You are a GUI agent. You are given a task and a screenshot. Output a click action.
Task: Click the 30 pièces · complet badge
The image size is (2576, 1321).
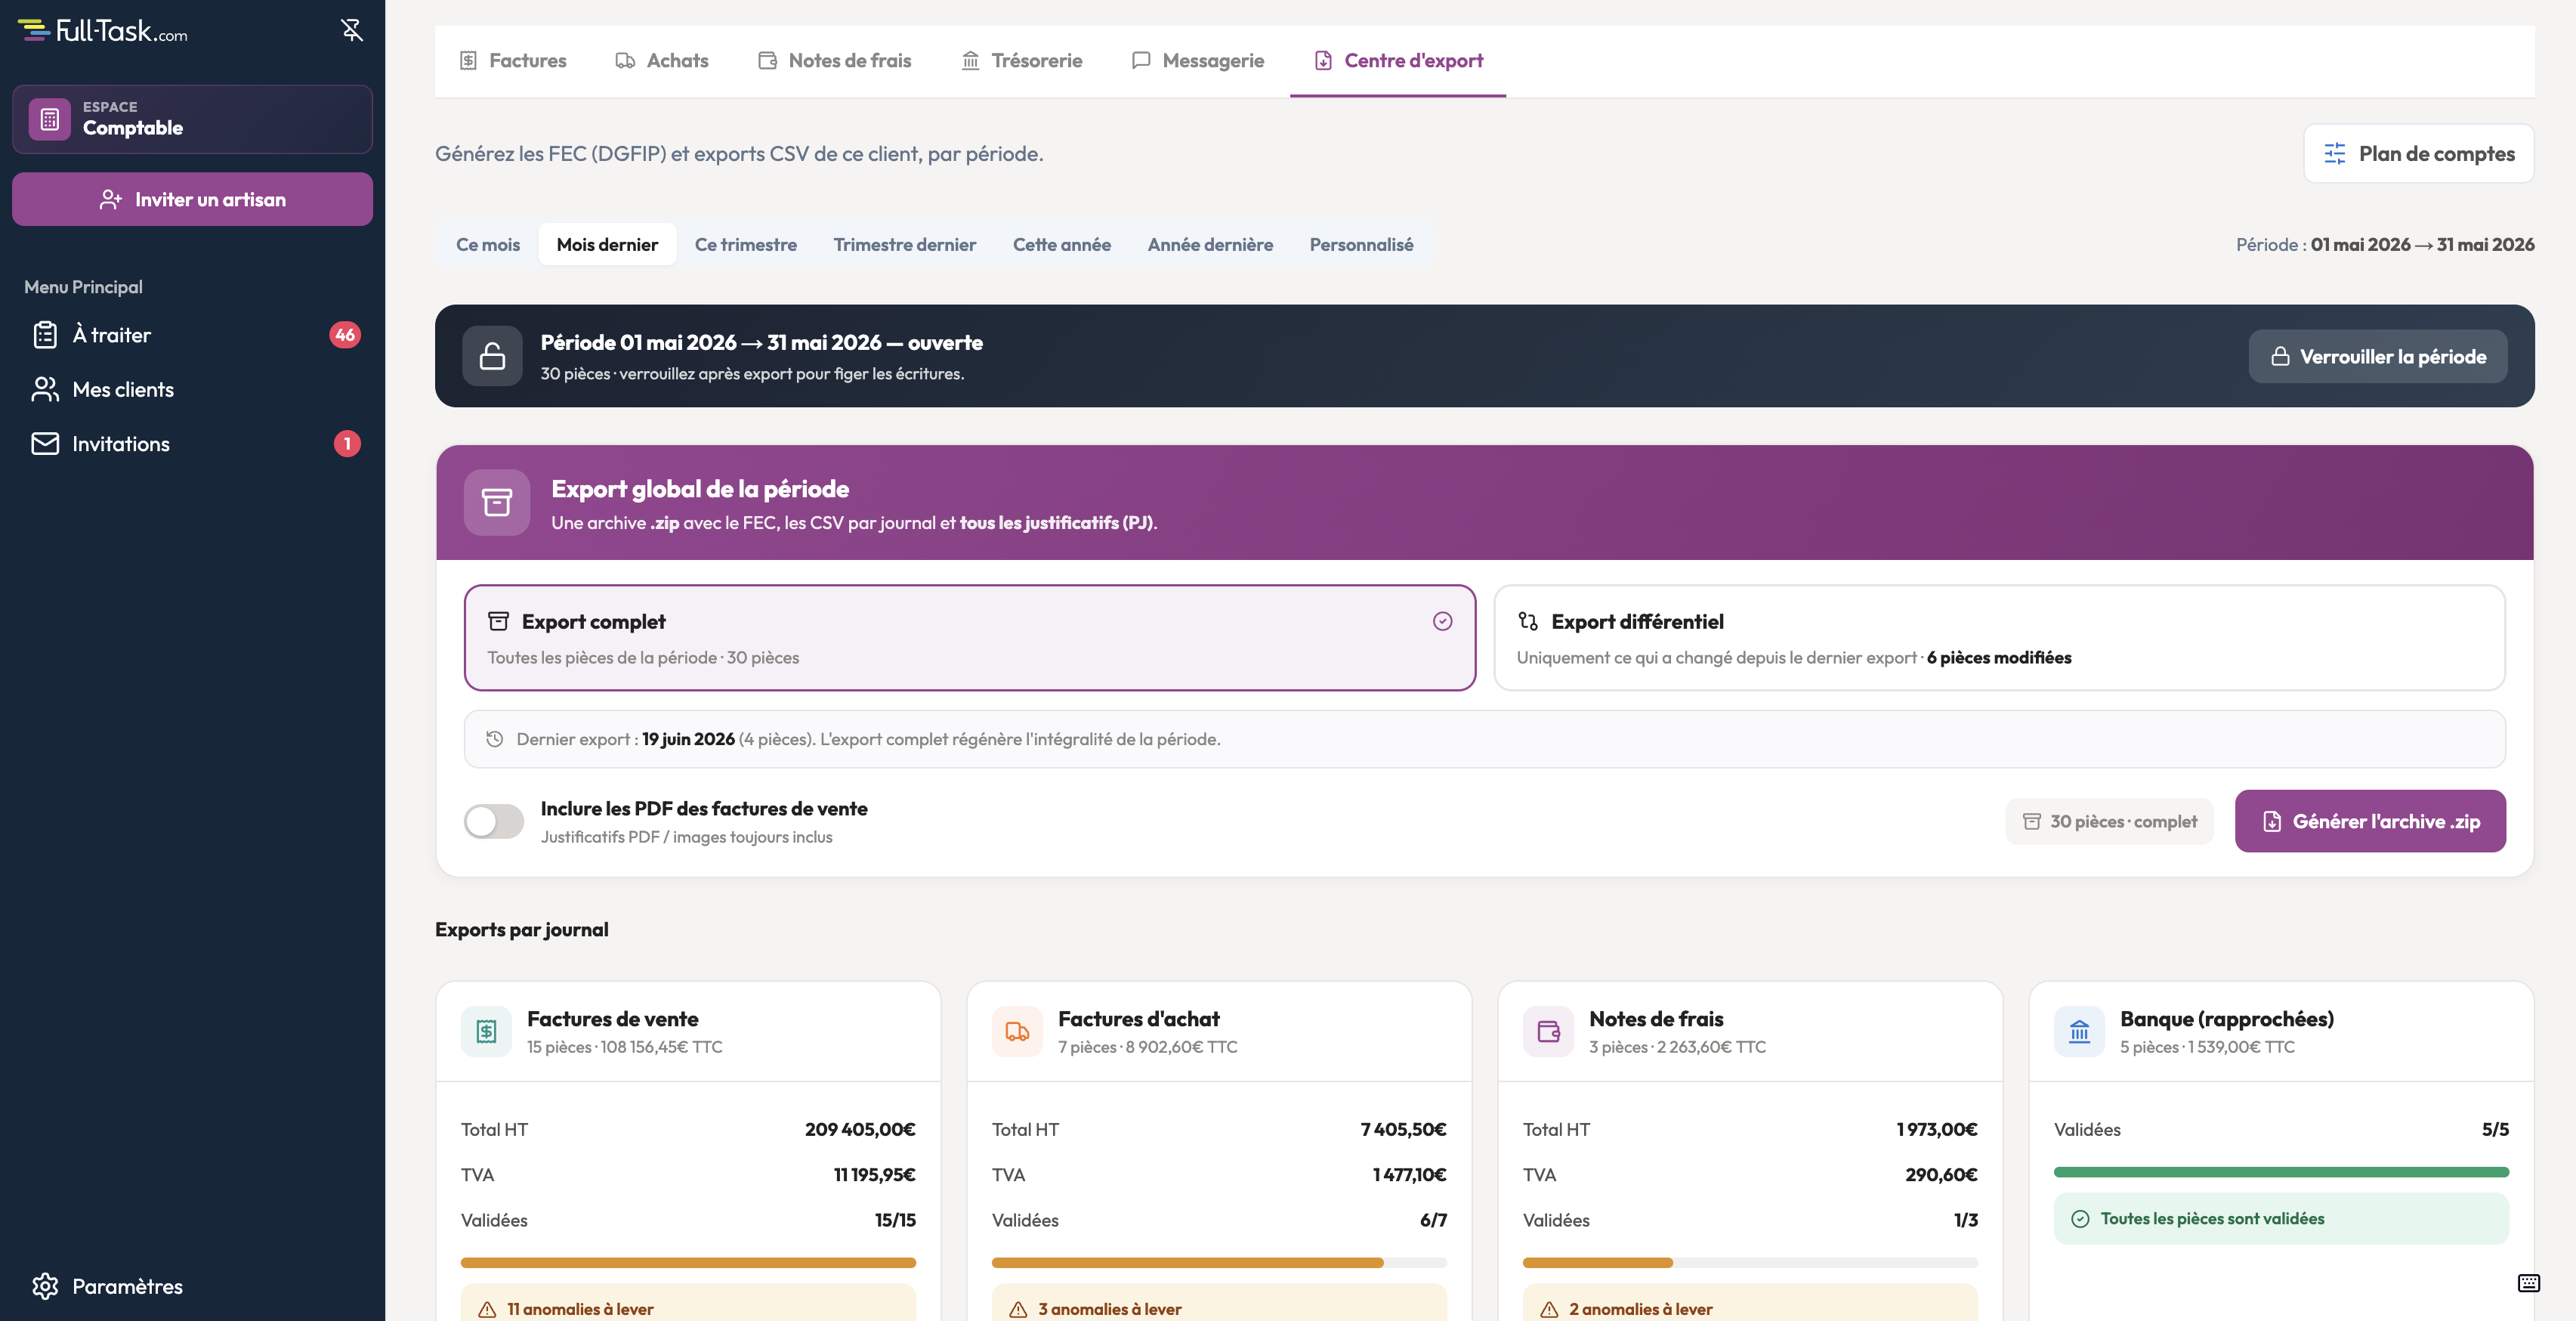click(2109, 821)
